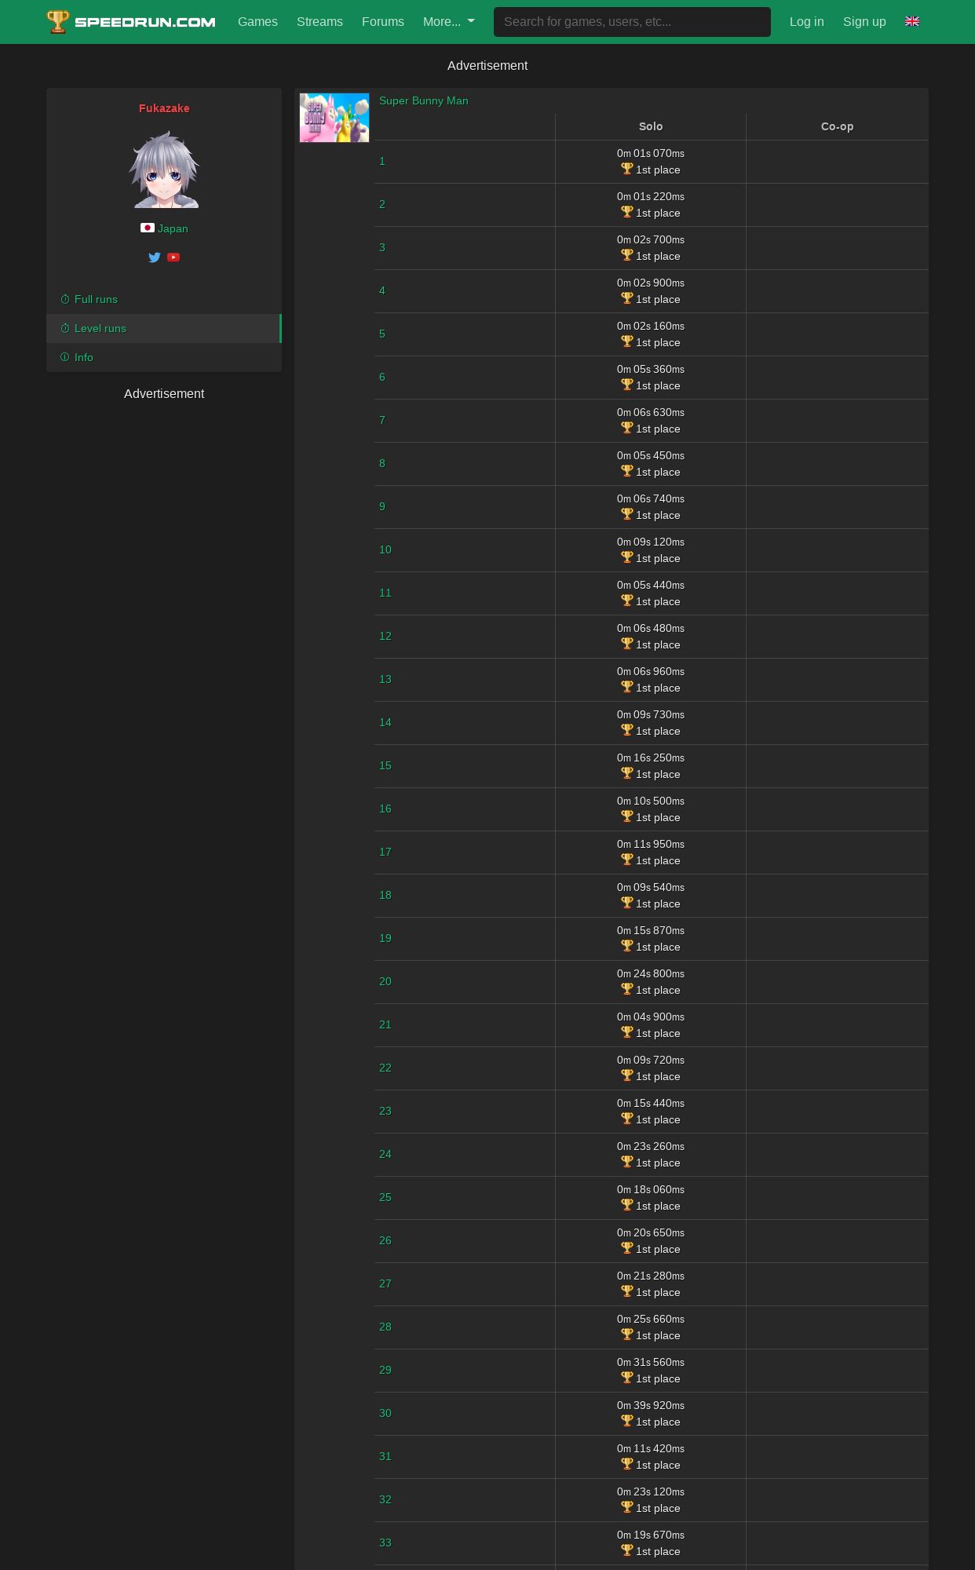
Task: Open the Games menu item
Action: pyautogui.click(x=257, y=22)
